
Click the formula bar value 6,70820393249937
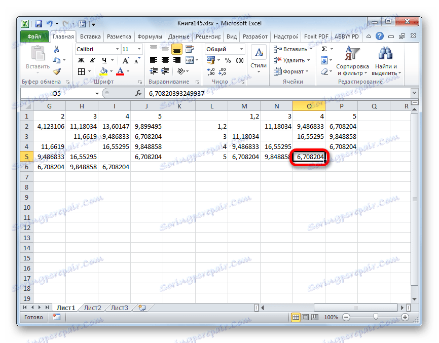click(176, 93)
